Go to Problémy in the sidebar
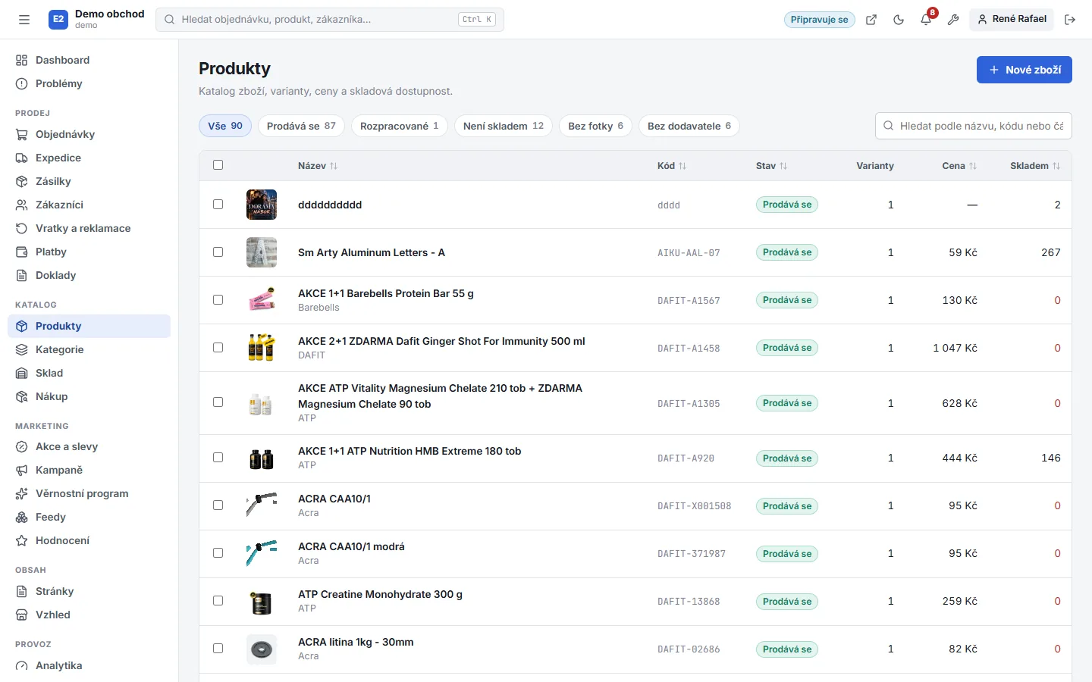 point(89,83)
